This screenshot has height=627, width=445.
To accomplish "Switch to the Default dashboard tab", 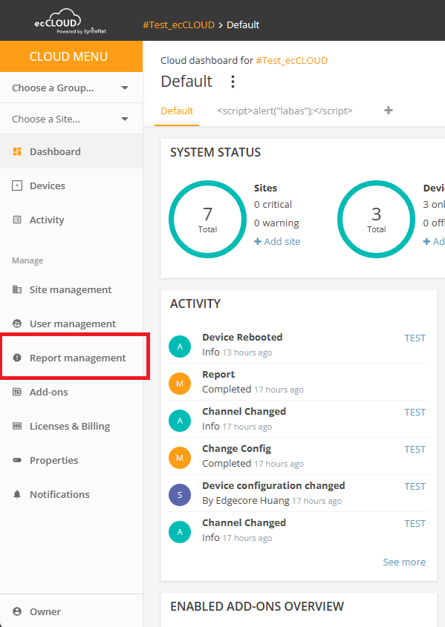I will (177, 111).
